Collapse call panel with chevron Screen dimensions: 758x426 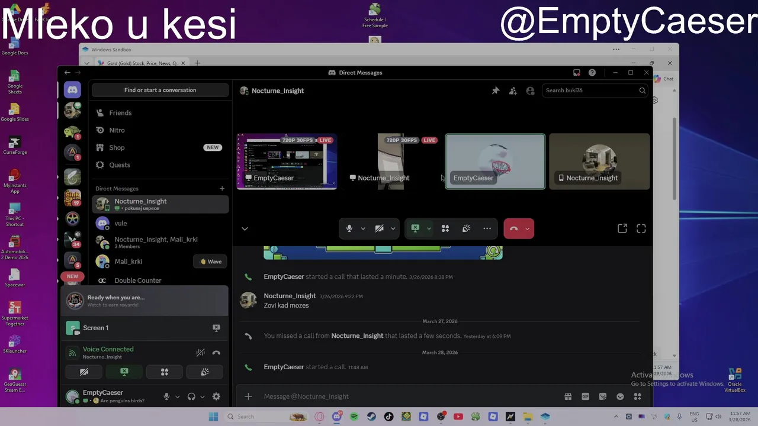point(245,229)
